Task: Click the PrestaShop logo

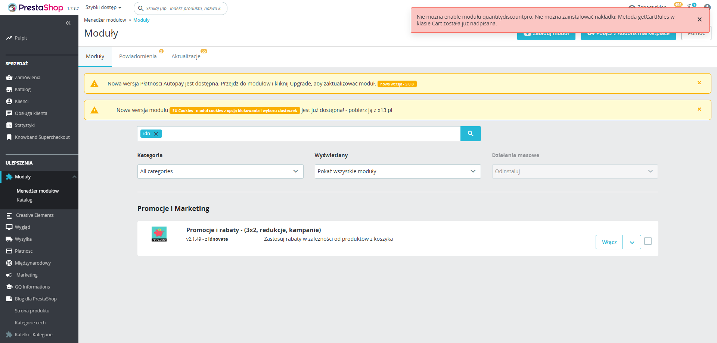Action: pyautogui.click(x=35, y=7)
